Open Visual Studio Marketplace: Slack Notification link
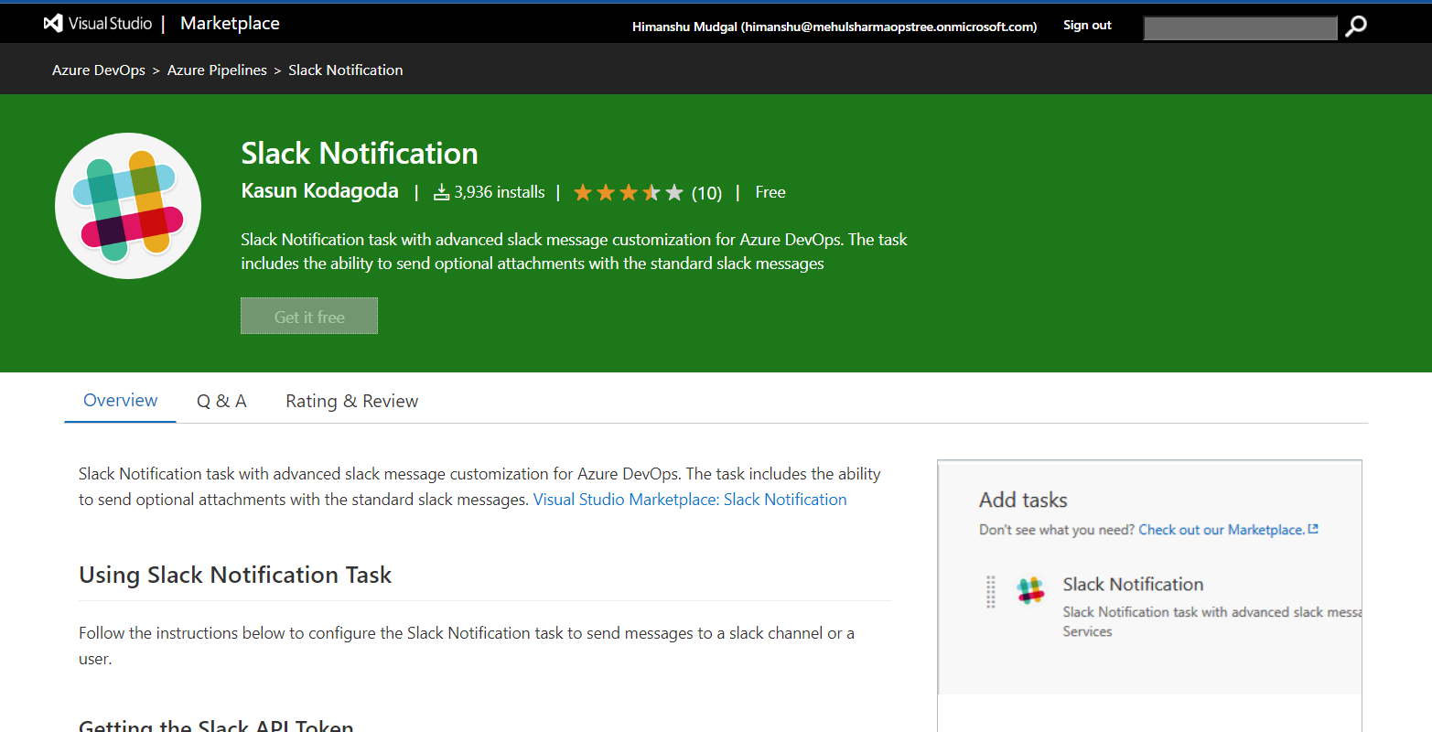Viewport: 1432px width, 732px height. [x=690, y=500]
